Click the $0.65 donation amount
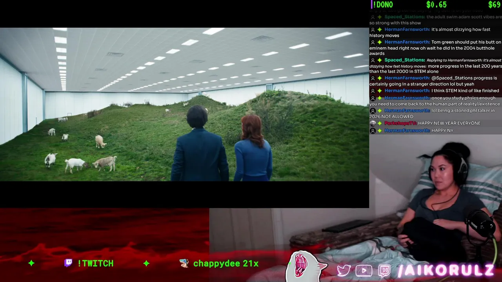This screenshot has height=282, width=502. (x=437, y=5)
